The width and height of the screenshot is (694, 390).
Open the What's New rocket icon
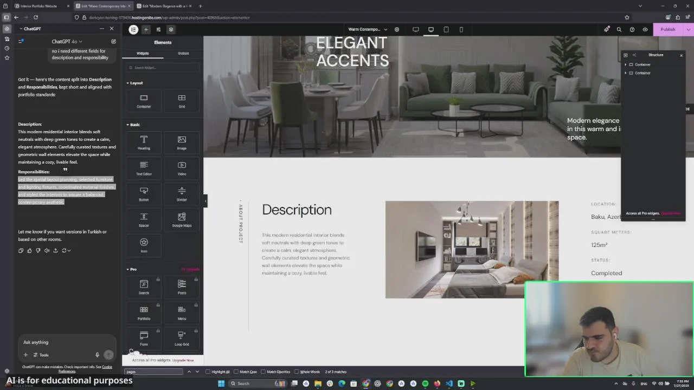pos(606,29)
